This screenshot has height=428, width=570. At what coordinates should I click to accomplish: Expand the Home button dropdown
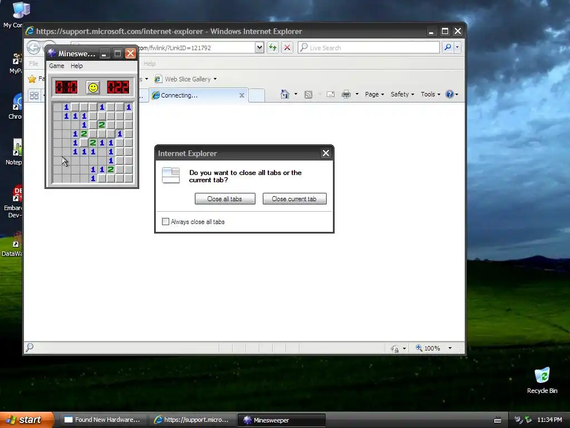(x=296, y=94)
